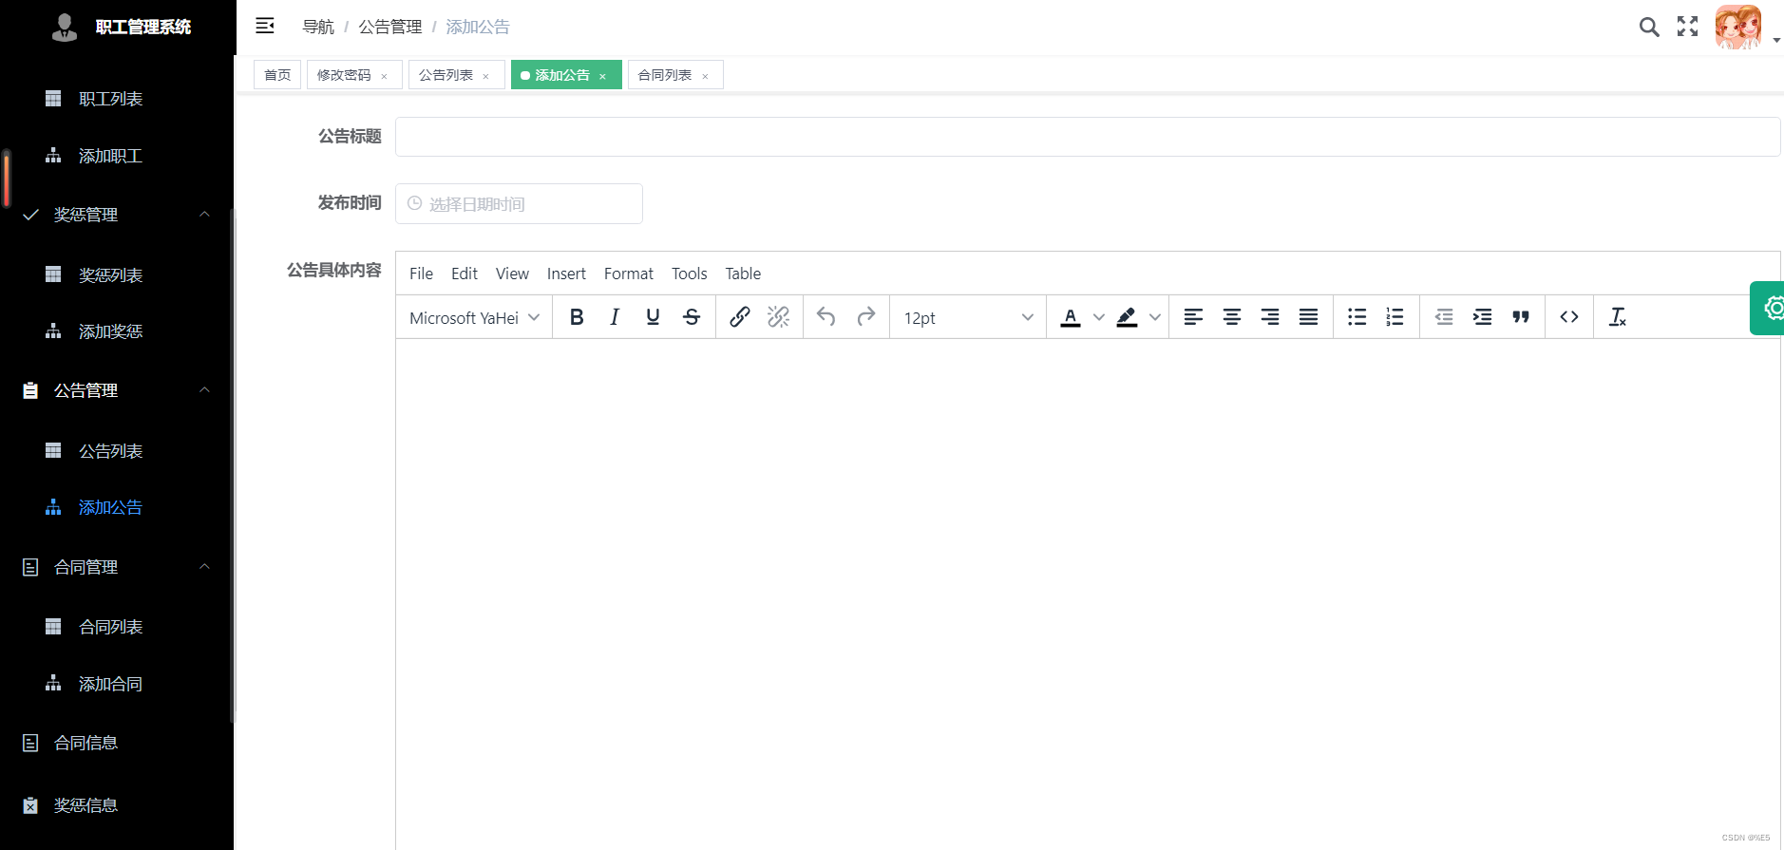Insert a bullet list
Image resolution: width=1784 pixels, height=850 pixels.
click(1357, 317)
